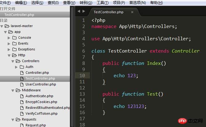Click the laravel-master folder icon
The image size is (206, 127).
tap(7, 26)
